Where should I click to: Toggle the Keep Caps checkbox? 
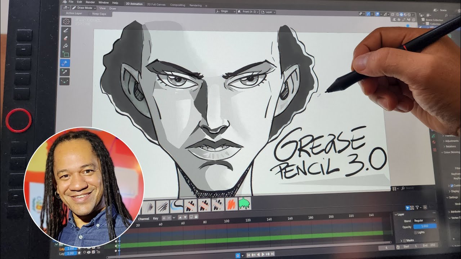point(90,14)
